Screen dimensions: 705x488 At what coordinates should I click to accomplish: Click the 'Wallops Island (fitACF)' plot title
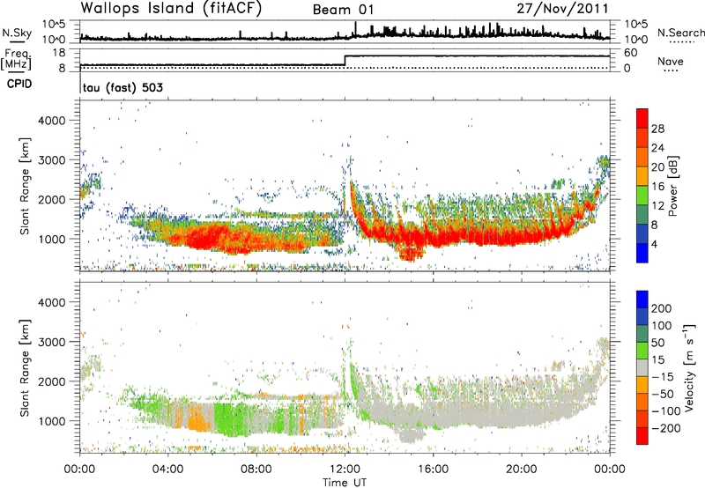click(x=171, y=8)
